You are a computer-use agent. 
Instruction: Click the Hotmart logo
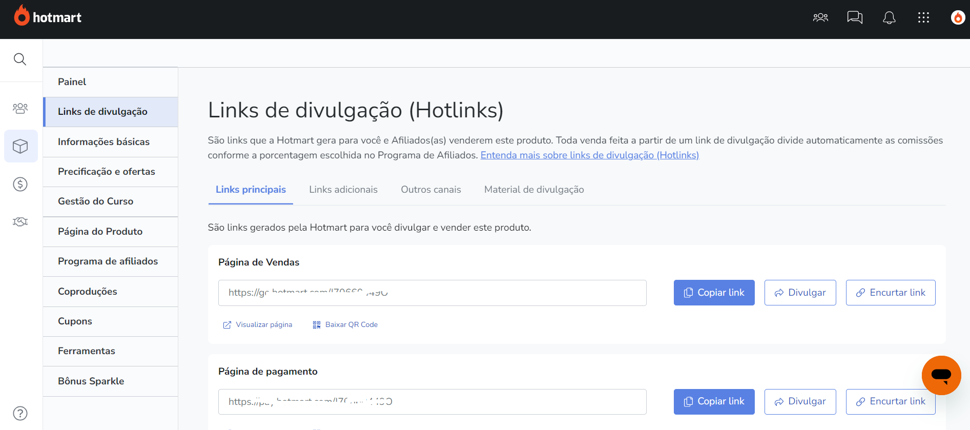pos(48,16)
